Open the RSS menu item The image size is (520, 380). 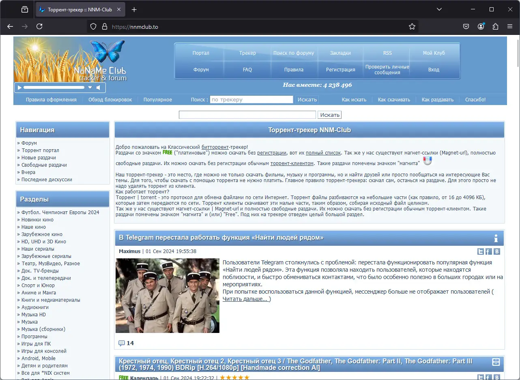click(x=387, y=53)
